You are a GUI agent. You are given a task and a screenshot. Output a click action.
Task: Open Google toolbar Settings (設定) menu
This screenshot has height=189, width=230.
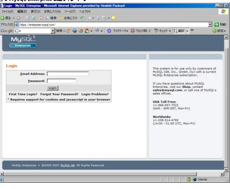pos(219,31)
